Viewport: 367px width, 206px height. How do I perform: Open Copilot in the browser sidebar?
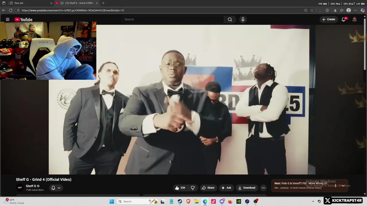pyautogui.click(x=363, y=10)
